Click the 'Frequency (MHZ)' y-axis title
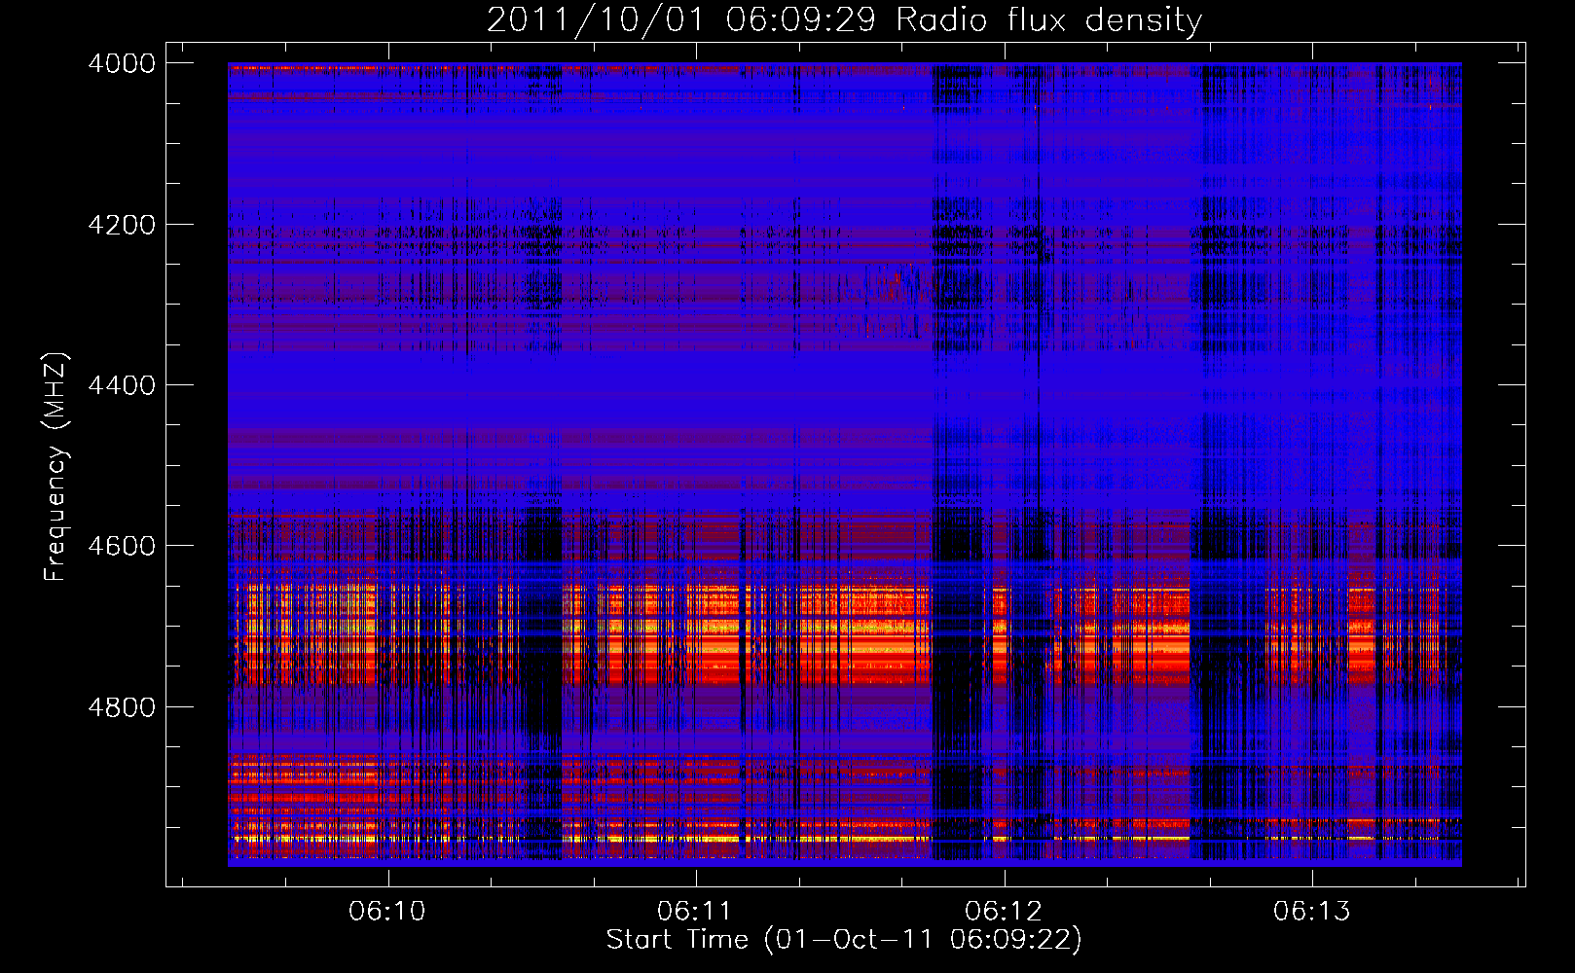Viewport: 1575px width, 973px height. pos(55,467)
